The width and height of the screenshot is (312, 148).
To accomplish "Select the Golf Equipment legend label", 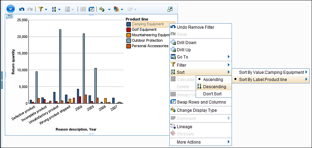I will [144, 29].
